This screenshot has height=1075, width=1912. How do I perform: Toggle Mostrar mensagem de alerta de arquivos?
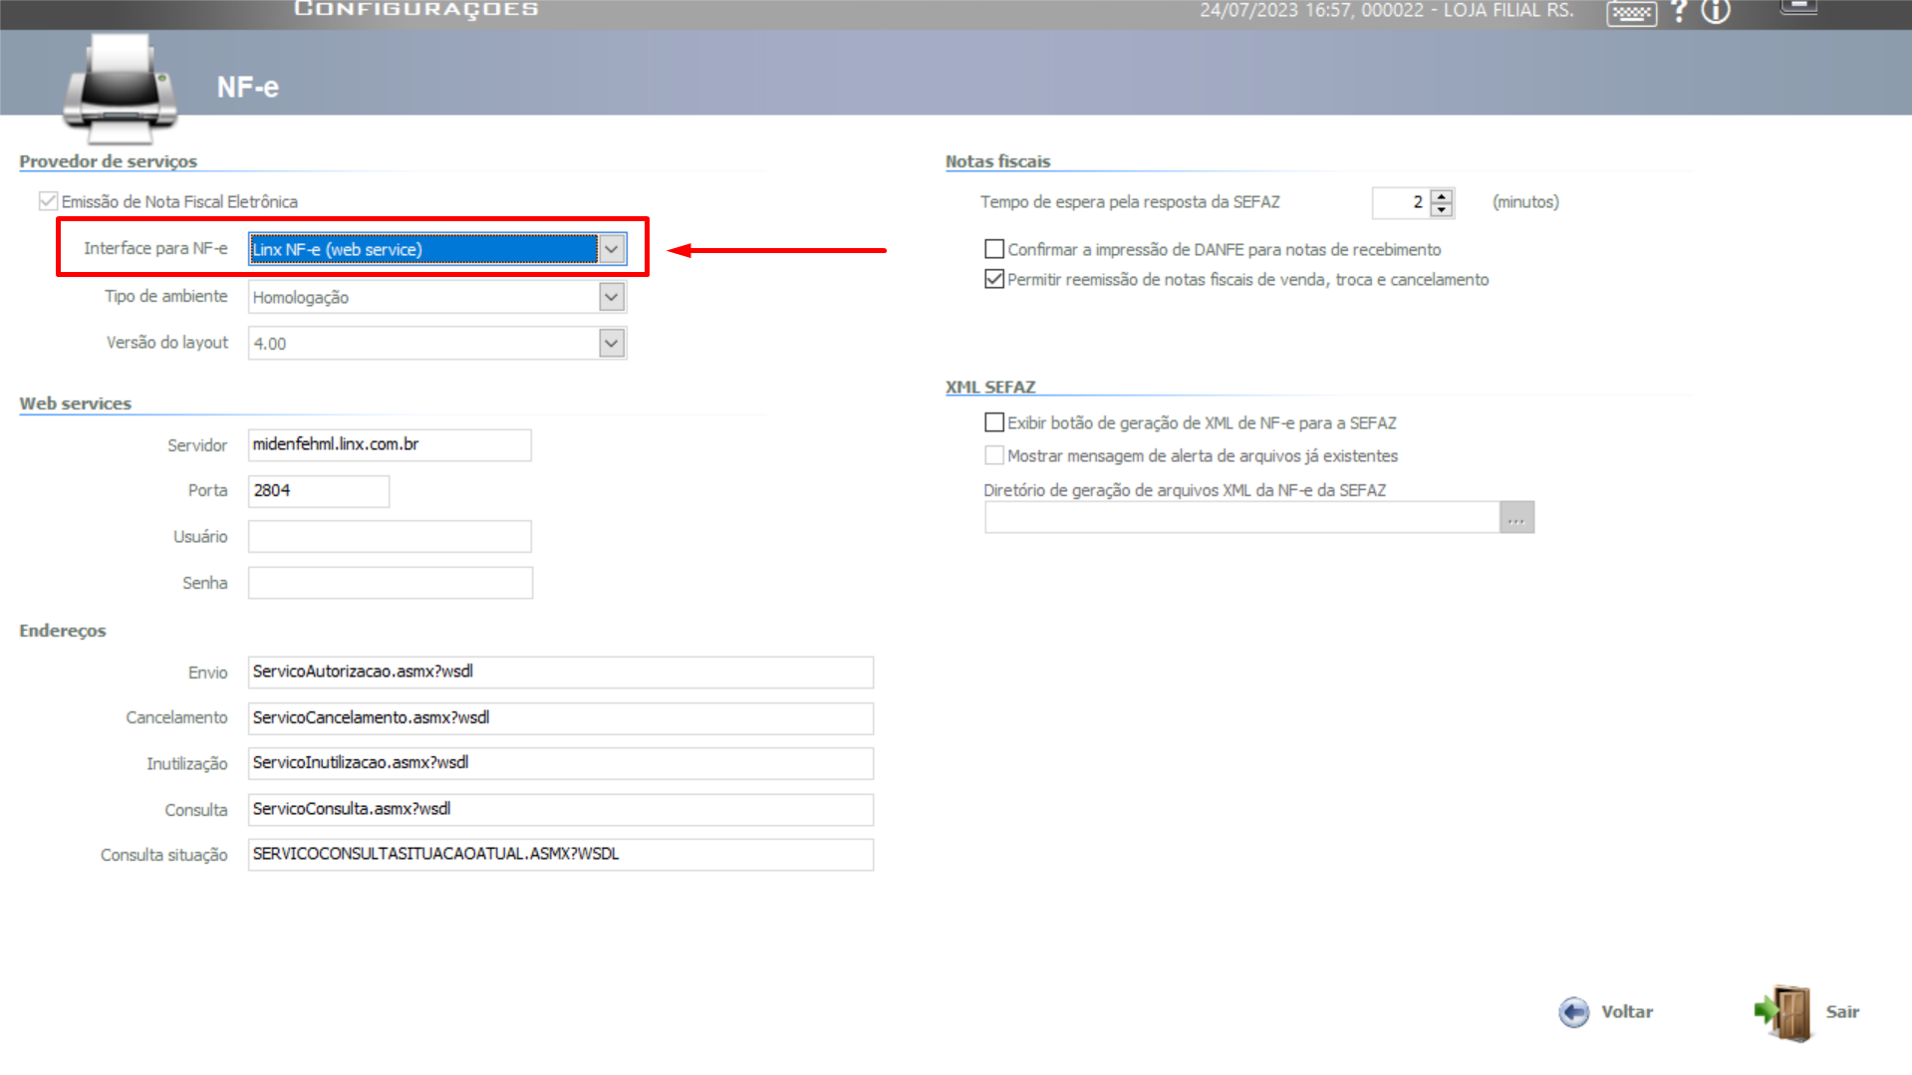994,455
